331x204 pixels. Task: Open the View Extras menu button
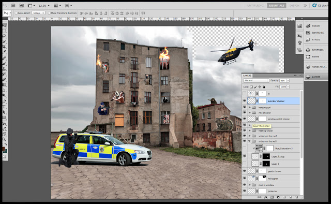[x=31, y=6]
